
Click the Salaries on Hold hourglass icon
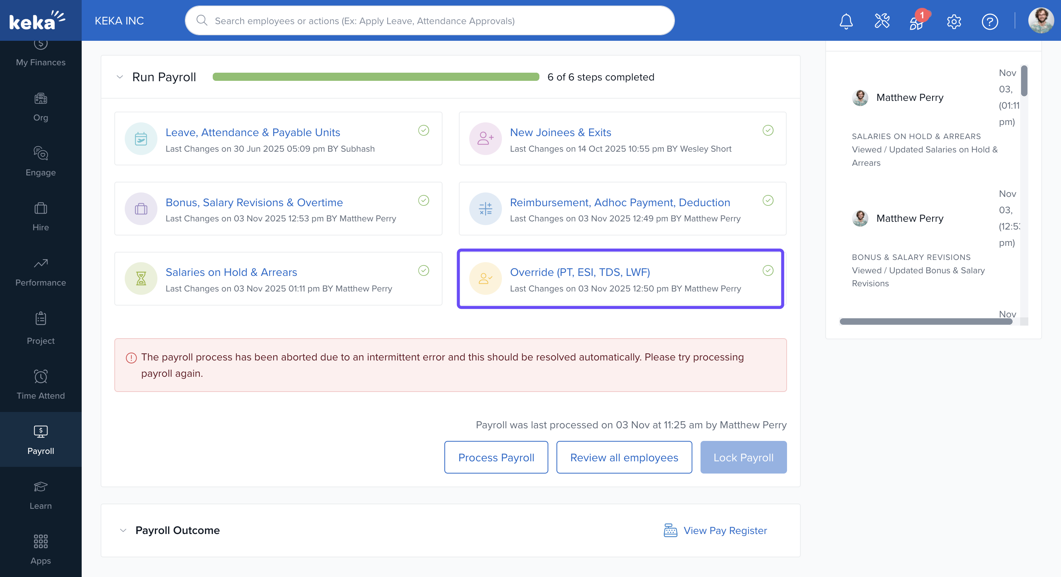[x=141, y=278]
